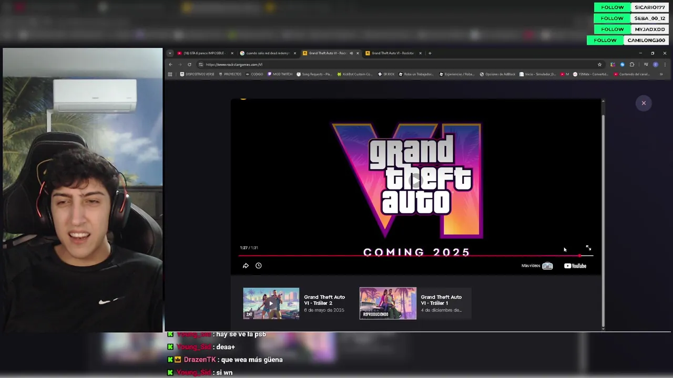Click the DrazenTK chat username
This screenshot has height=378, width=673.
click(x=200, y=360)
